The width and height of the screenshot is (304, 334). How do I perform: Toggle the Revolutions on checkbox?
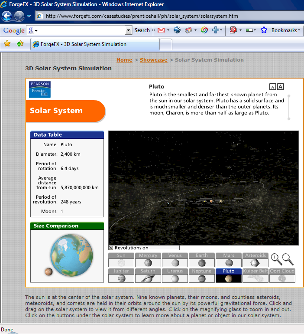pos(111,248)
